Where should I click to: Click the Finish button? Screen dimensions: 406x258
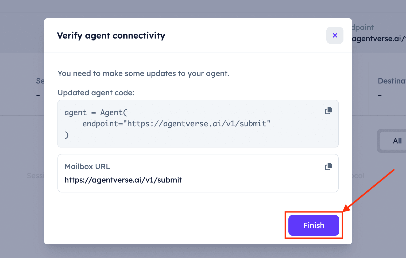point(314,225)
